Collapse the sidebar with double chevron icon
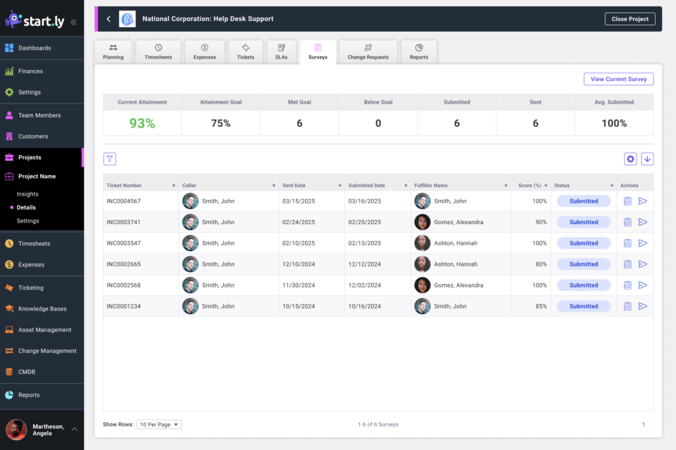The height and width of the screenshot is (450, 676). point(73,22)
